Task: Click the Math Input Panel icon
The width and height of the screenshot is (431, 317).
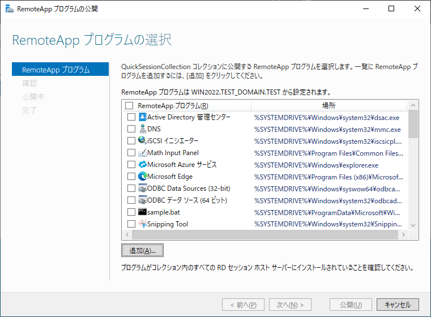Action: click(142, 152)
